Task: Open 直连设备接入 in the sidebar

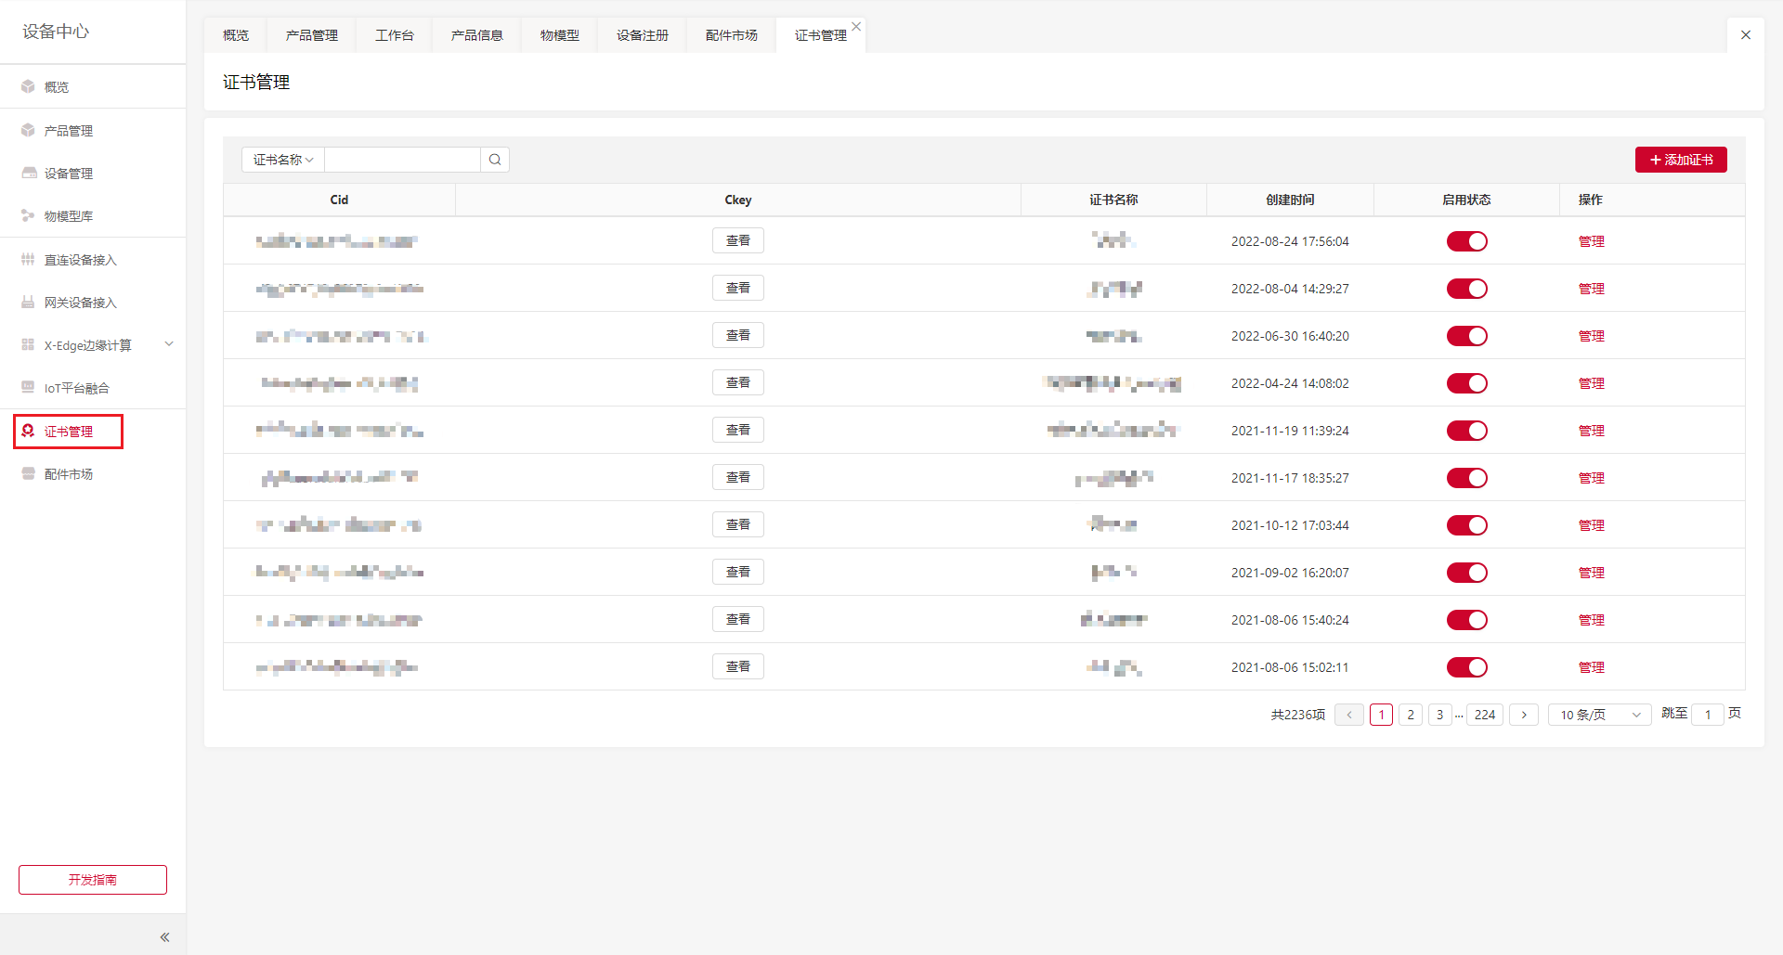Action: pos(80,260)
